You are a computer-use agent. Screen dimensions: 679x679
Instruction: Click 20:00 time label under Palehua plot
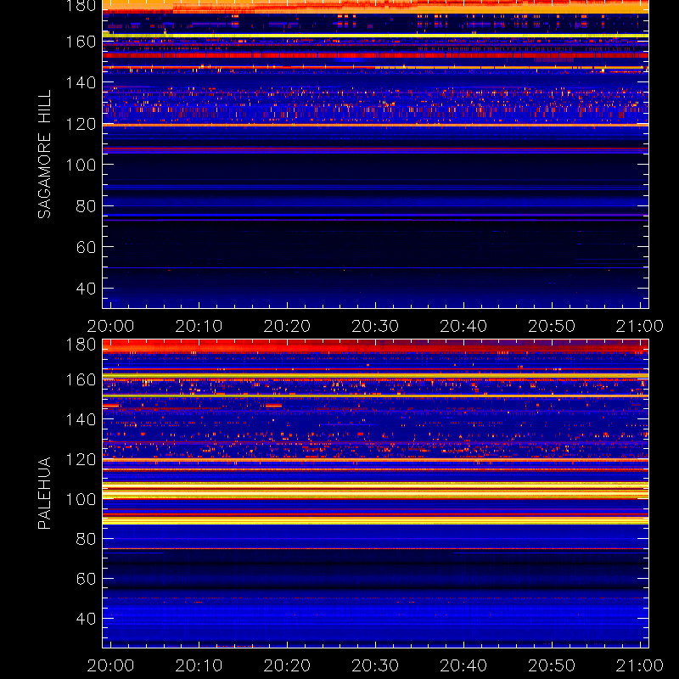pyautogui.click(x=110, y=665)
